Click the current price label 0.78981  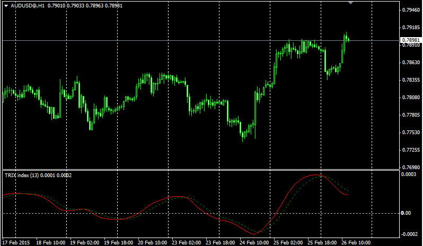(x=411, y=40)
